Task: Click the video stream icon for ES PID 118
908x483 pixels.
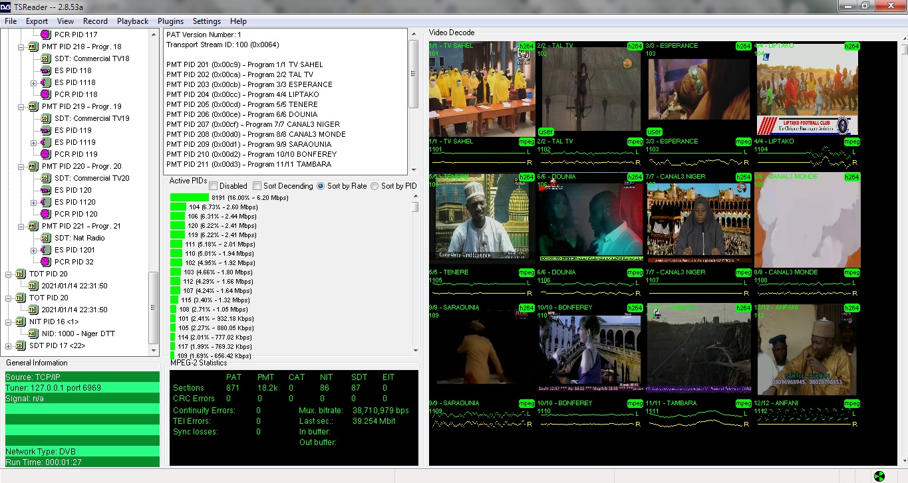Action: coord(45,70)
